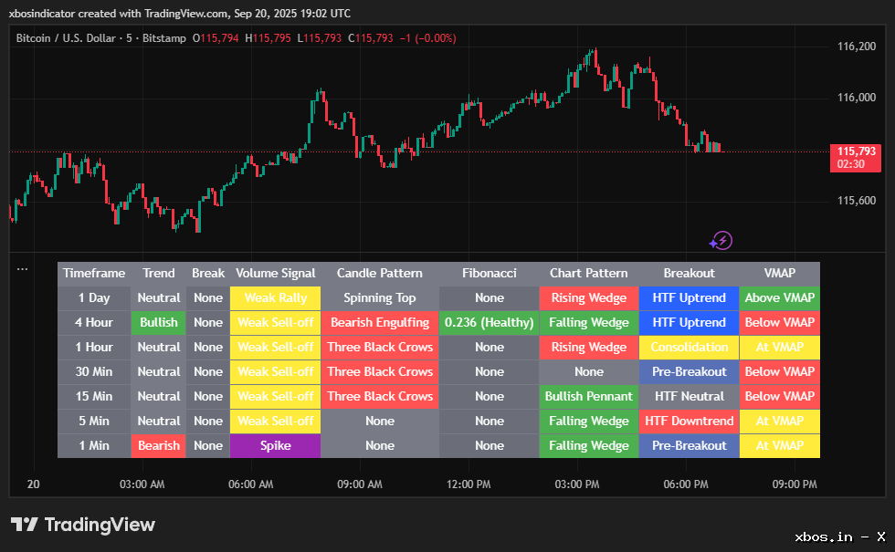This screenshot has width=895, height=552.
Task: Select the HTF Downtrend breakout cell
Action: 689,421
